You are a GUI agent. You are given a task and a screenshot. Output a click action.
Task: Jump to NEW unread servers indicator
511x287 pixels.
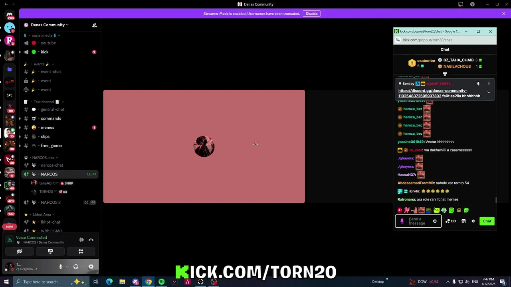point(10,226)
